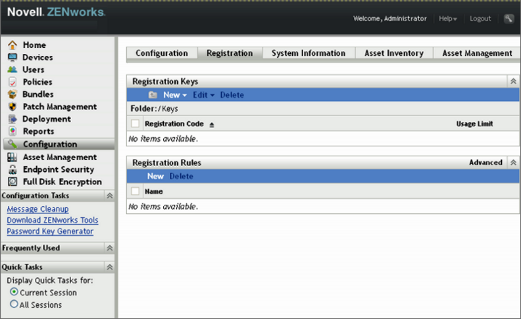
Task: Select the All Sessions radio button
Action: [x=14, y=304]
